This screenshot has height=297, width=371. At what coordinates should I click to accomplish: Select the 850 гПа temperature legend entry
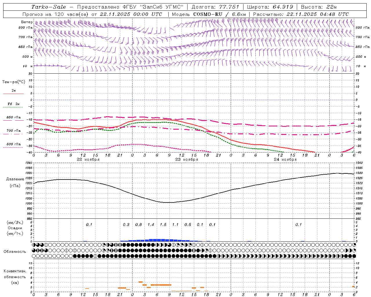[x=13, y=118]
